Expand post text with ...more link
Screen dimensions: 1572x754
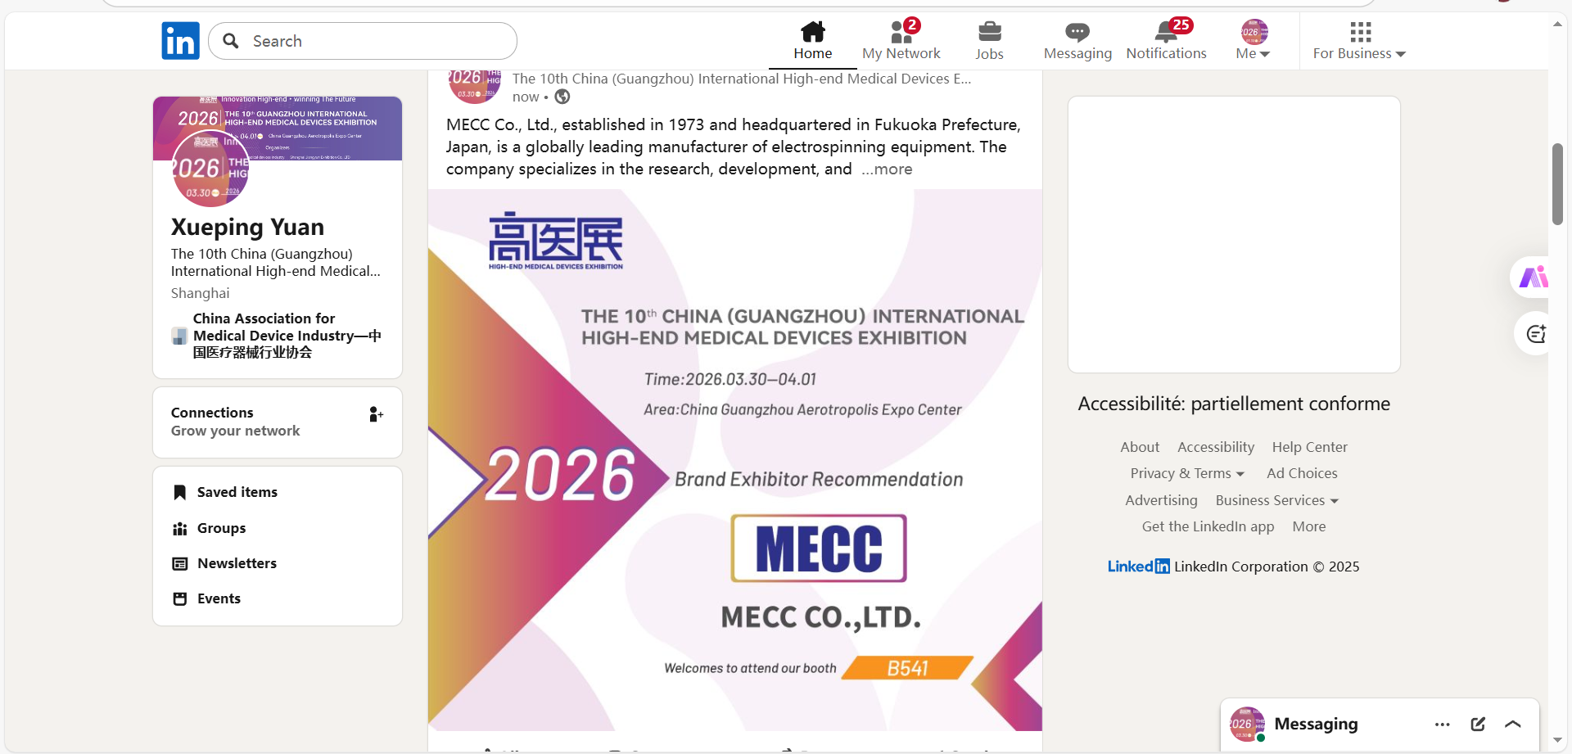[x=887, y=169]
